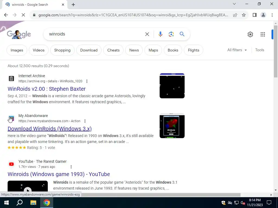The height and width of the screenshot is (208, 278).
Task: Submit search with the magnifier icon
Action: (x=182, y=34)
